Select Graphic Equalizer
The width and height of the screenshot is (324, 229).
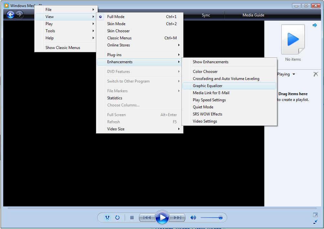click(x=229, y=86)
